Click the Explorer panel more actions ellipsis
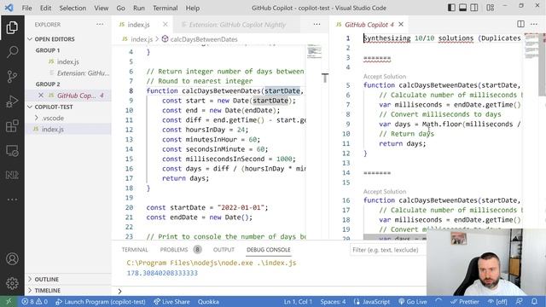 pyautogui.click(x=100, y=25)
